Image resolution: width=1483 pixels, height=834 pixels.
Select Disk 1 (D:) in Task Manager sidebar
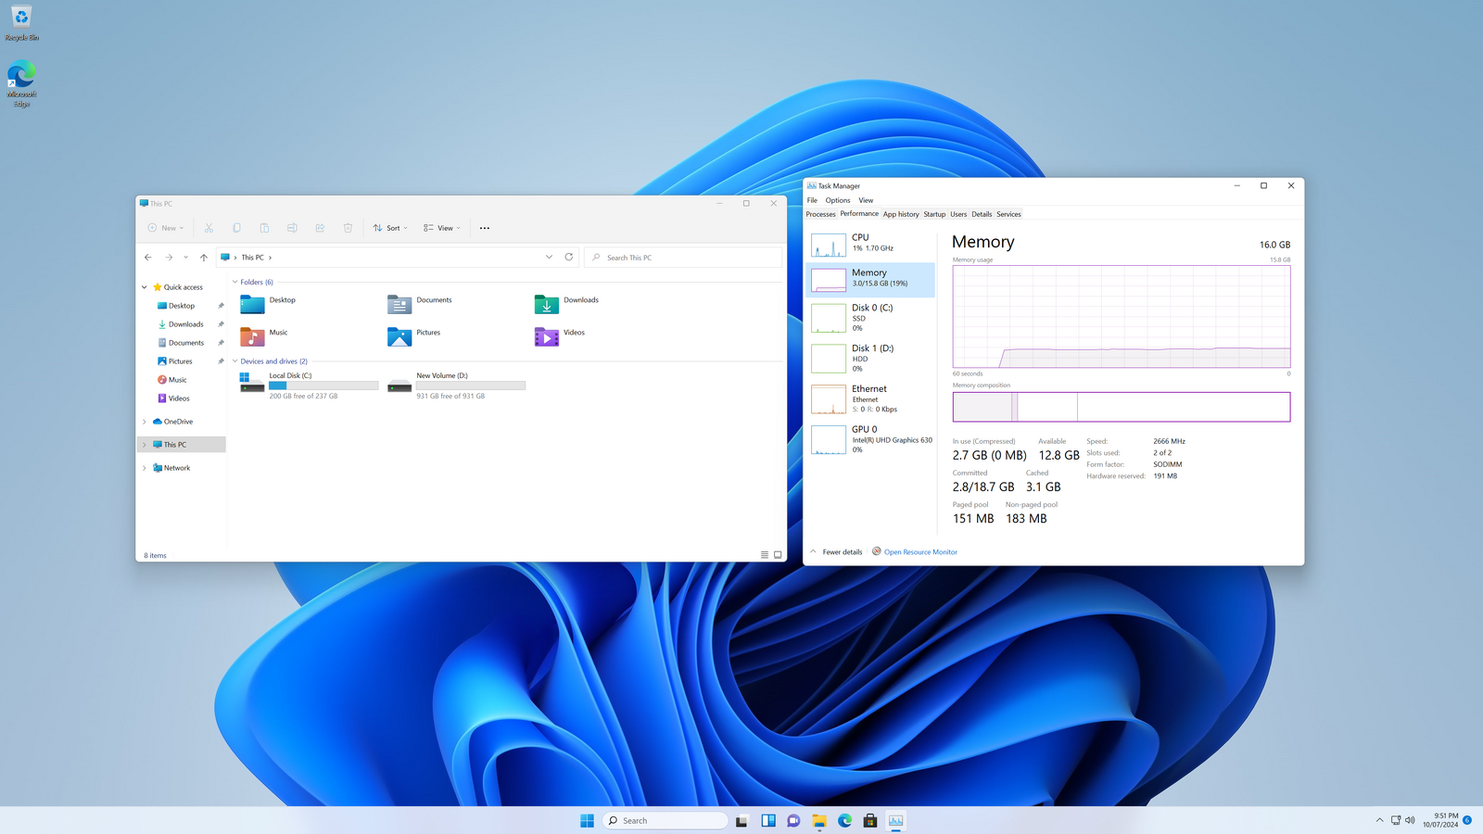coord(870,359)
